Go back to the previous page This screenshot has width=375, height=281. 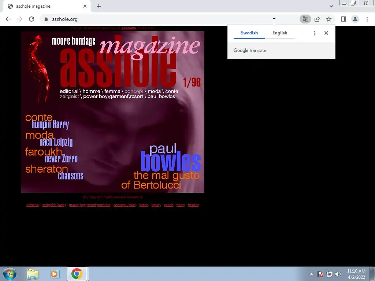(8, 19)
